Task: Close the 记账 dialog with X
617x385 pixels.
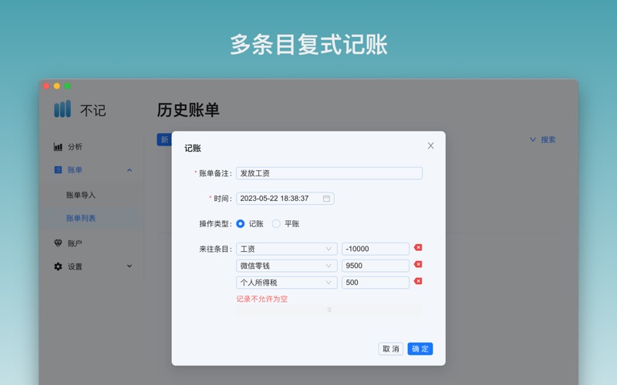Action: (430, 146)
